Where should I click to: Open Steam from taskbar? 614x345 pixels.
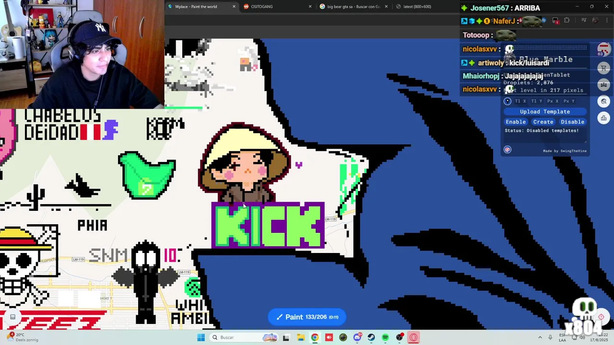click(x=371, y=337)
